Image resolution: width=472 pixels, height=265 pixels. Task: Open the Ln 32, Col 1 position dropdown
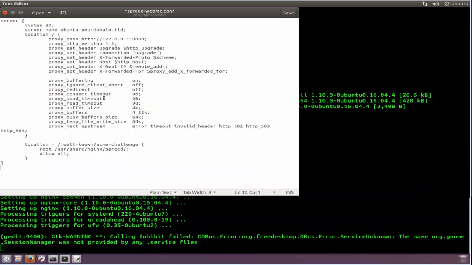click(255, 192)
